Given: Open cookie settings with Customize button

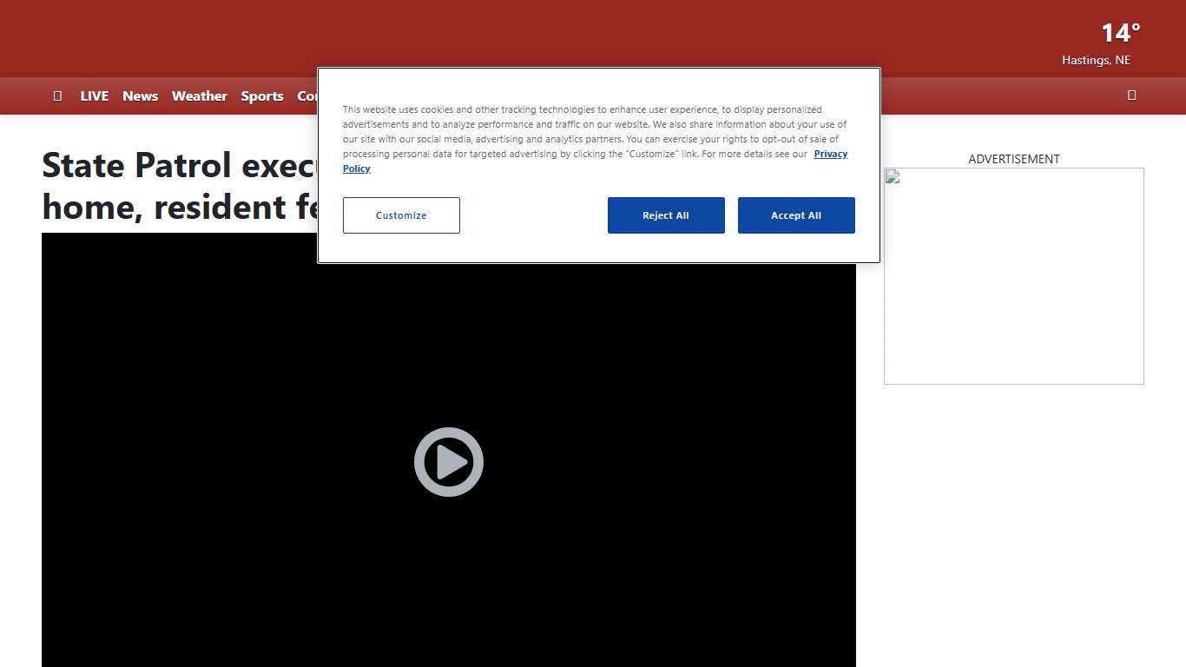Looking at the screenshot, I should (401, 215).
